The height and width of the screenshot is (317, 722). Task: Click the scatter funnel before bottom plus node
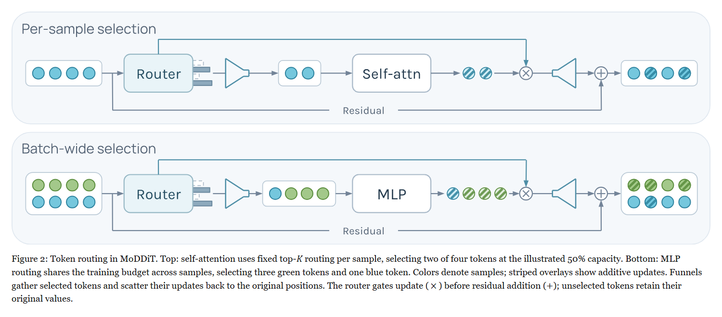coord(564,194)
